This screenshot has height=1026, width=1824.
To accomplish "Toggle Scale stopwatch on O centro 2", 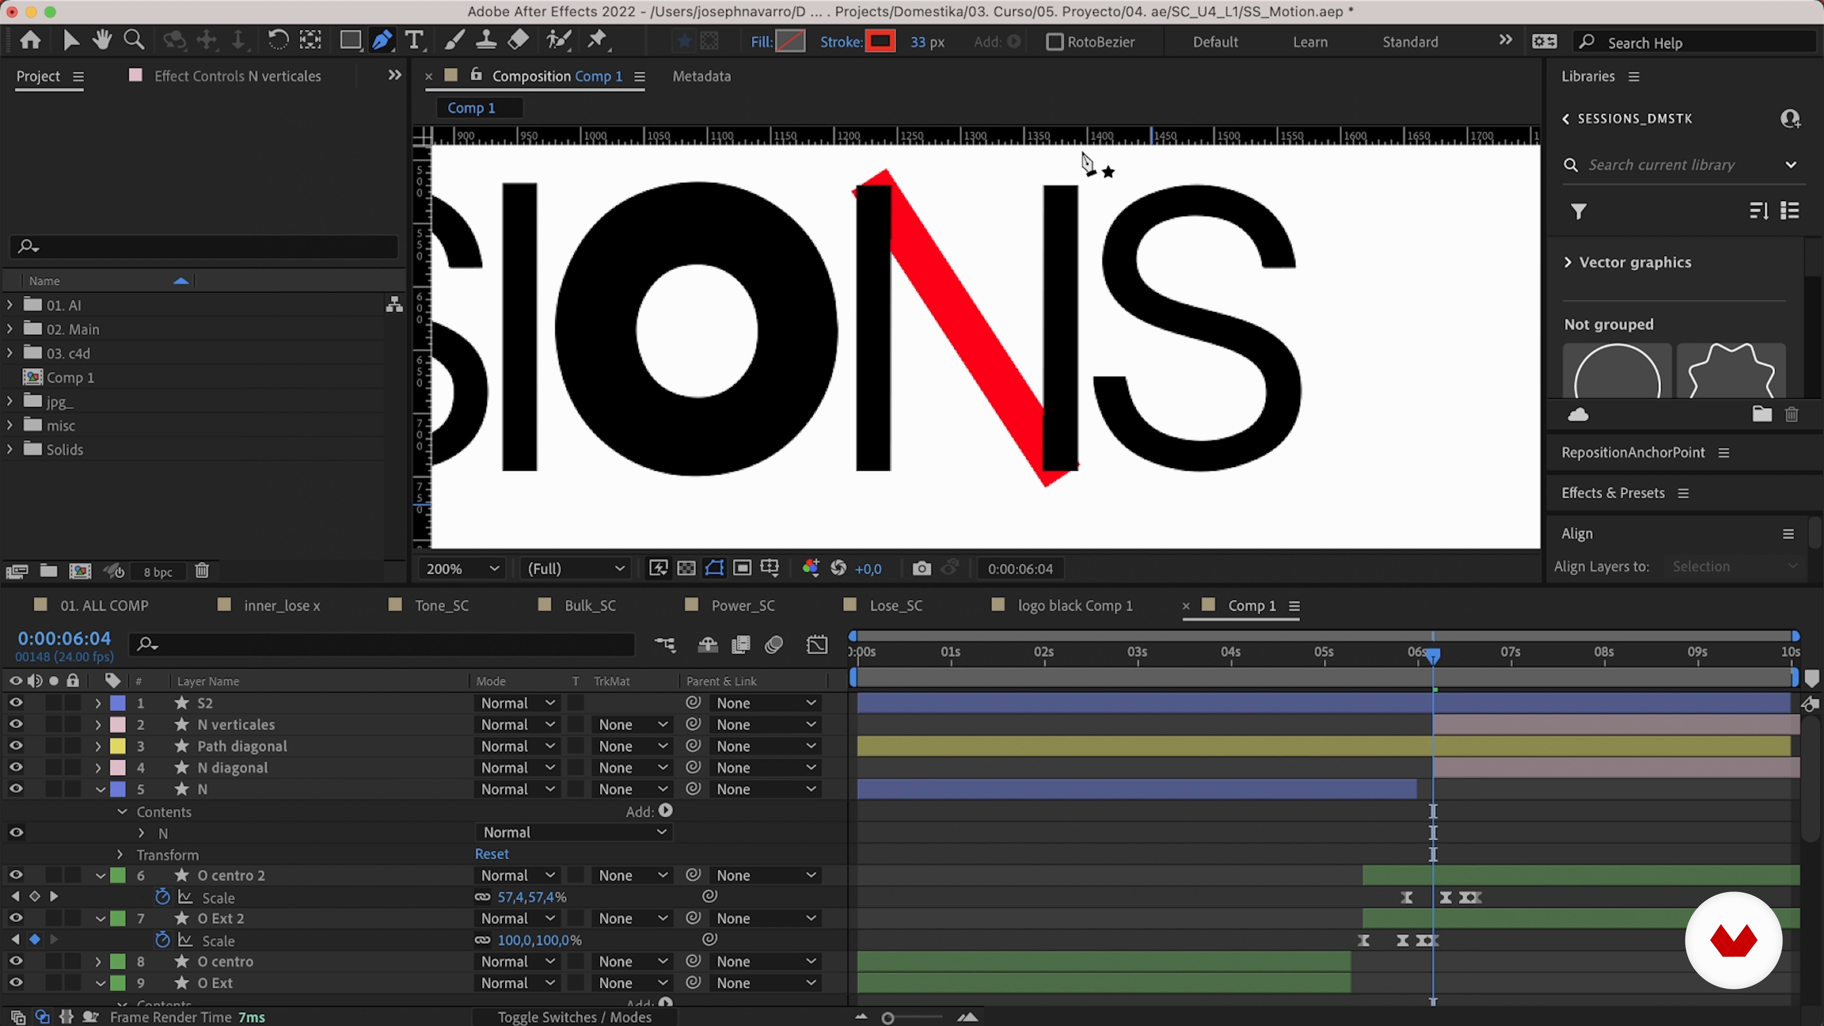I will pos(162,897).
